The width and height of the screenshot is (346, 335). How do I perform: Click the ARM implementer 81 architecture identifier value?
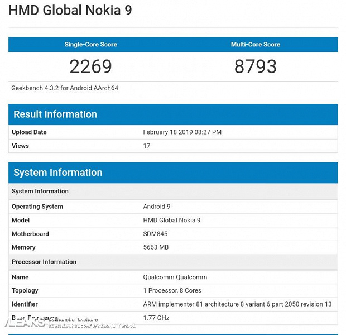click(237, 304)
